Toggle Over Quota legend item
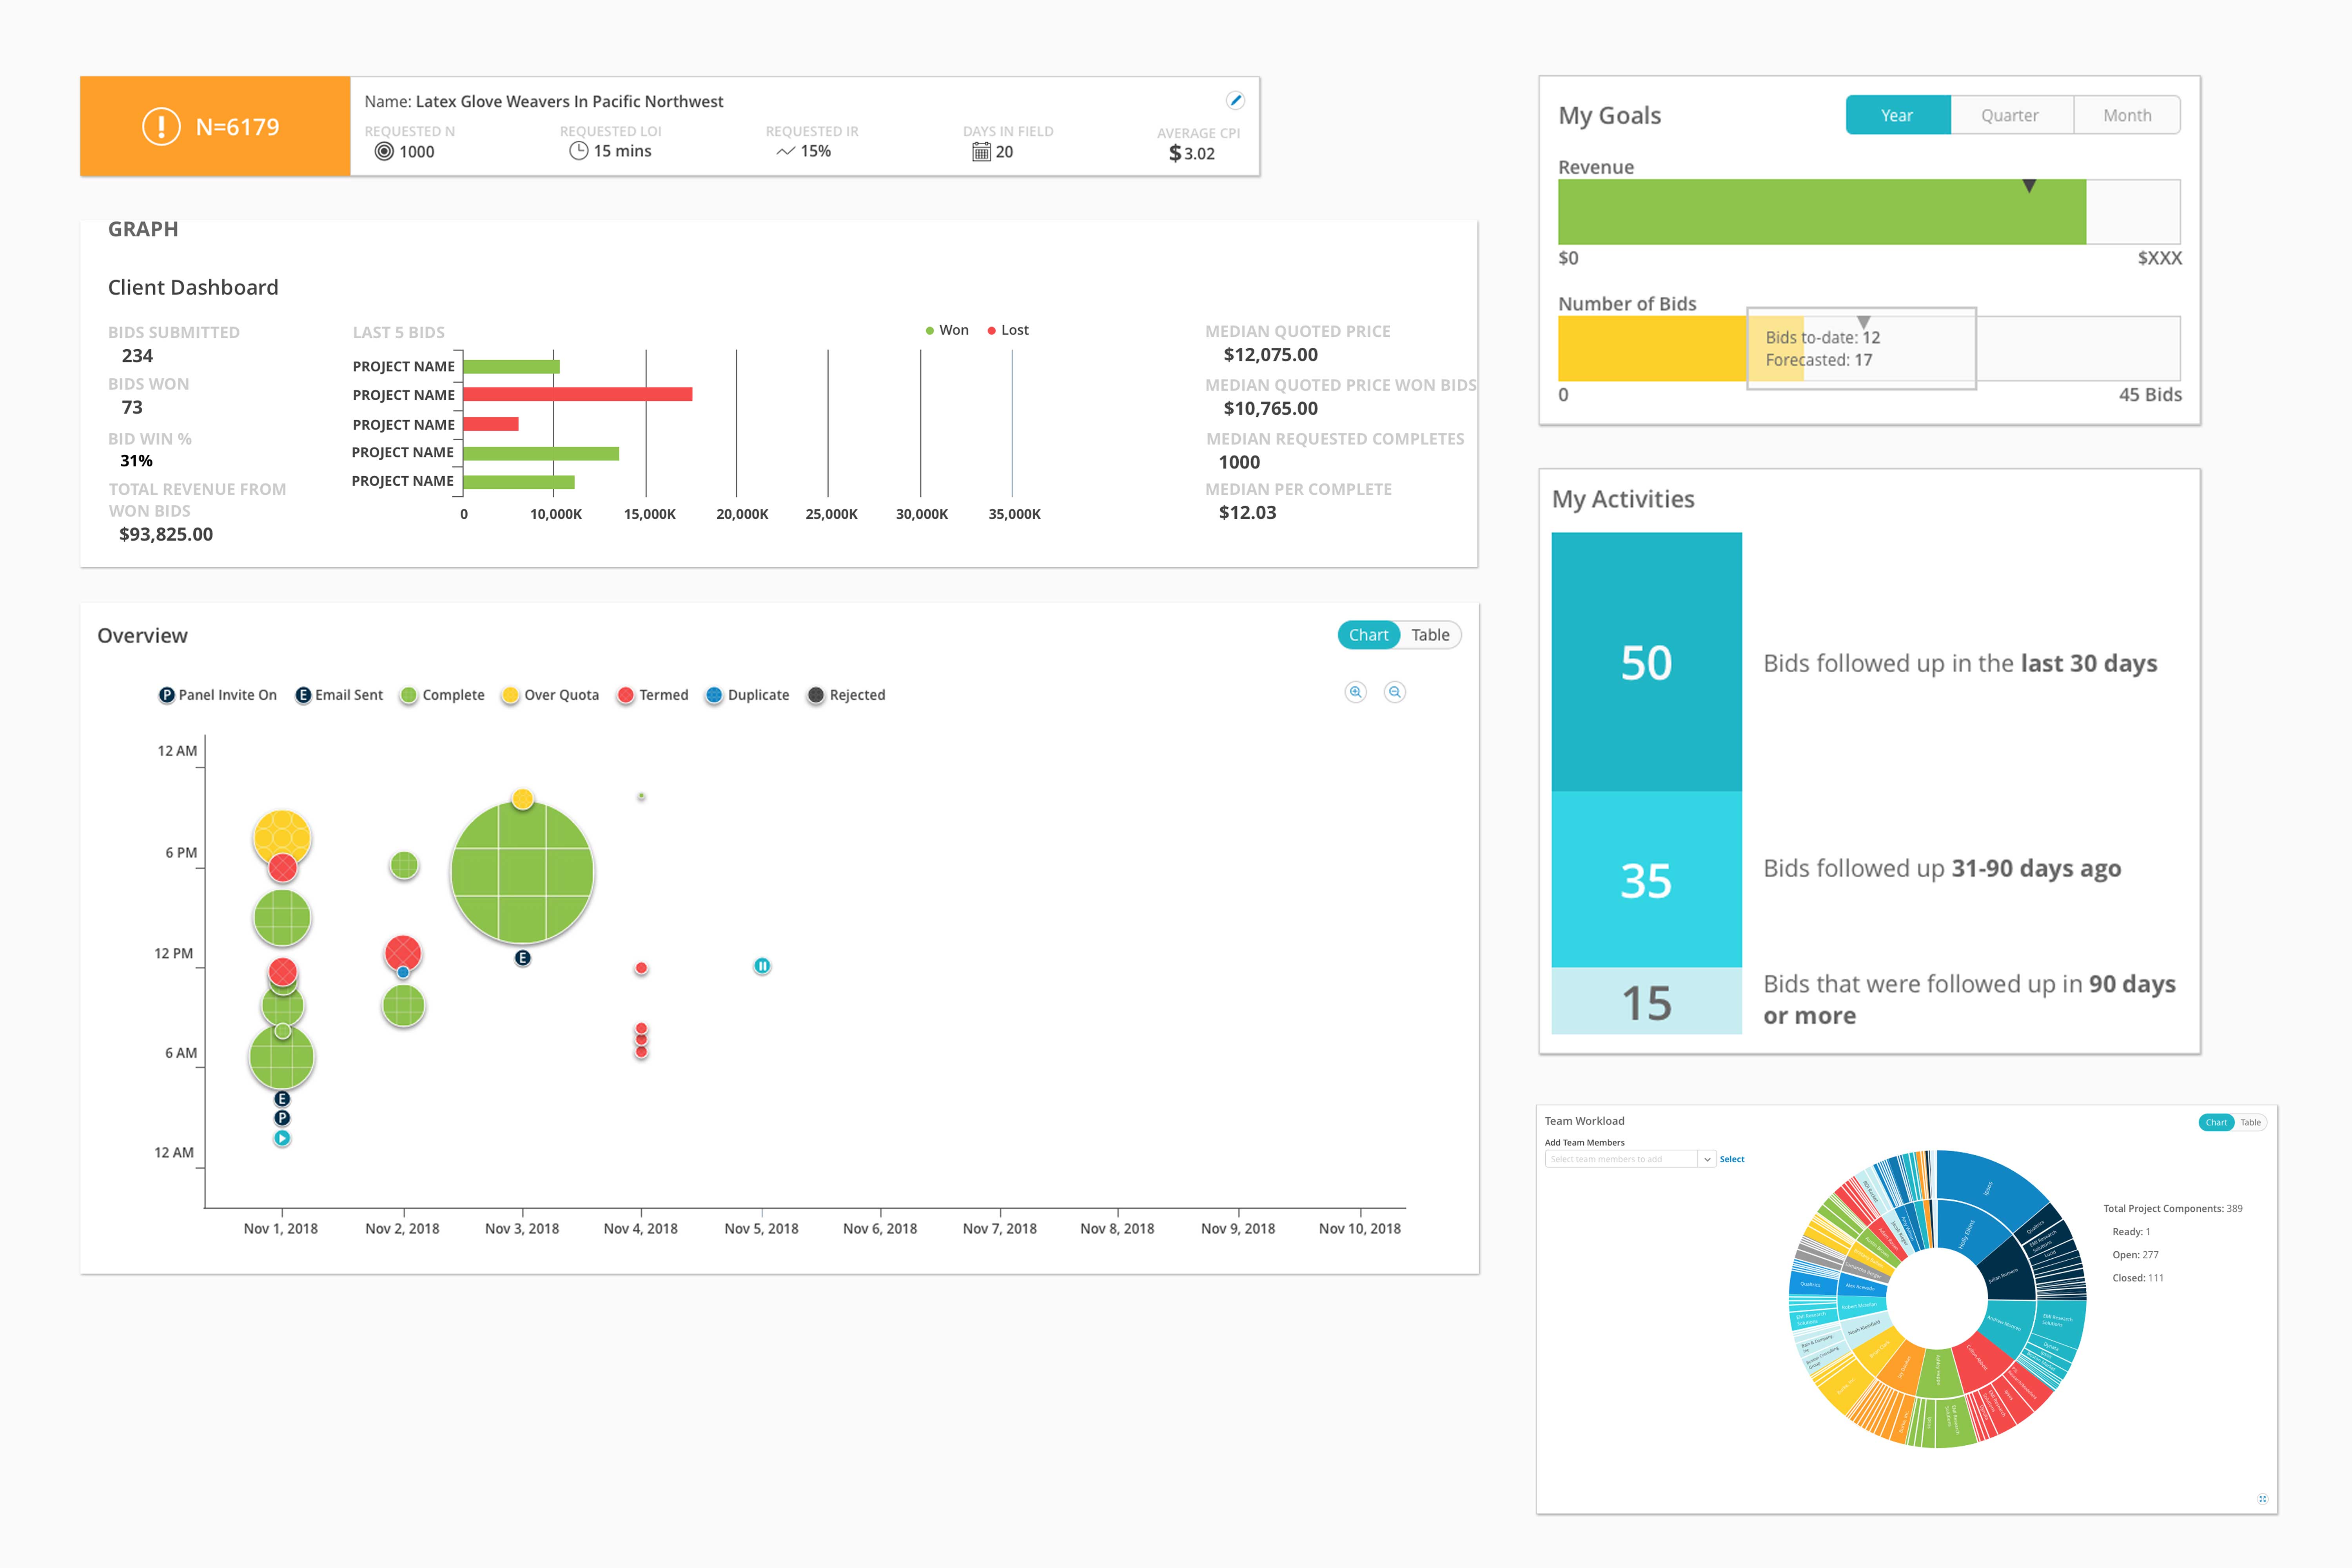 point(550,695)
